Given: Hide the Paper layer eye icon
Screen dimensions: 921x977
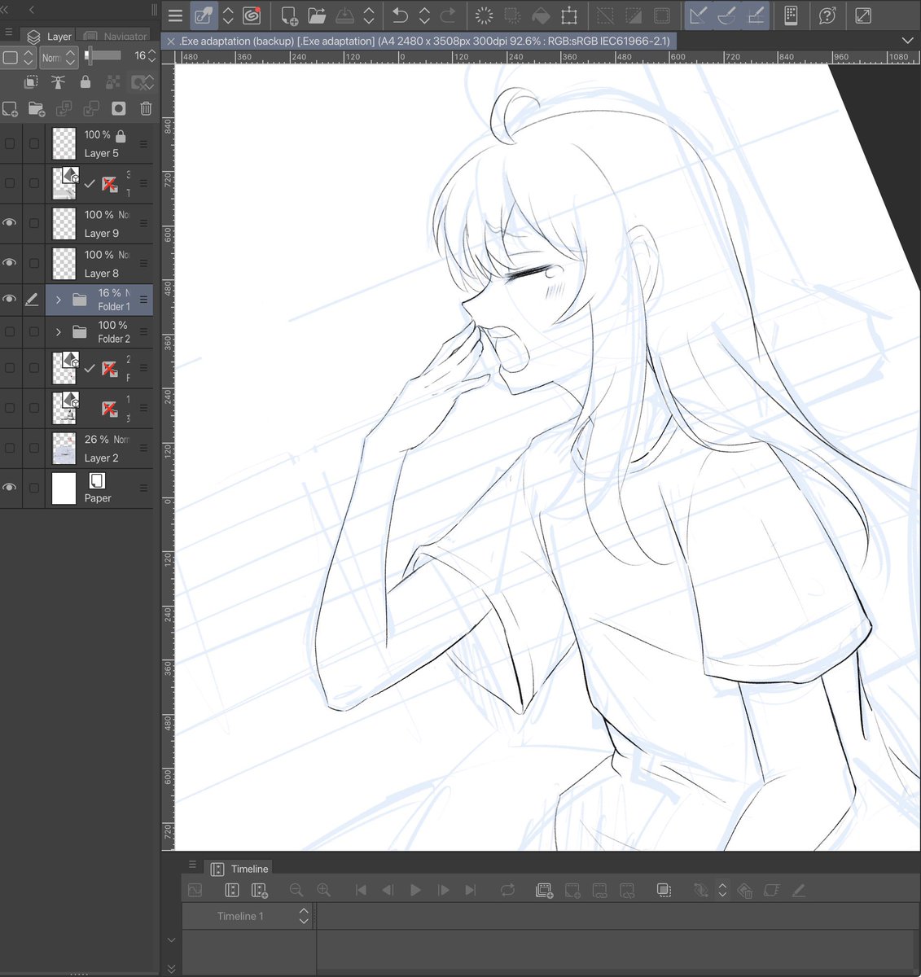Looking at the screenshot, I should 10,488.
